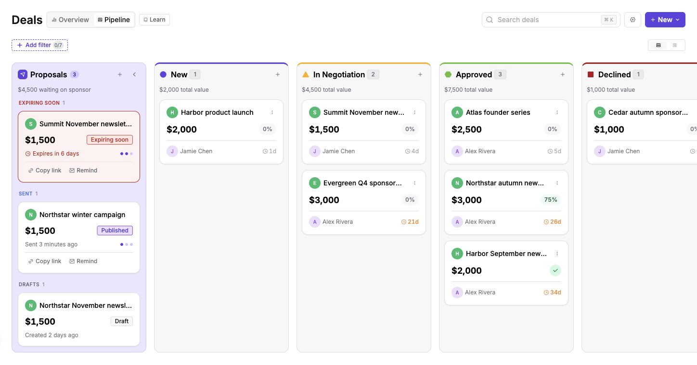
Task: Send reminder for Northstar winter campaign
Action: [83, 261]
